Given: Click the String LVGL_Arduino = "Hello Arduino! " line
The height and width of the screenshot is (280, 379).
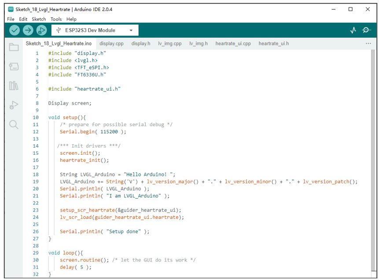Looking at the screenshot, I should [x=118, y=174].
